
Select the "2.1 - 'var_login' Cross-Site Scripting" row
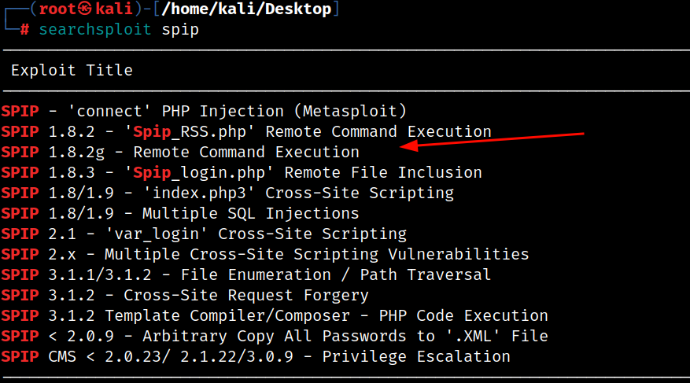(x=204, y=234)
